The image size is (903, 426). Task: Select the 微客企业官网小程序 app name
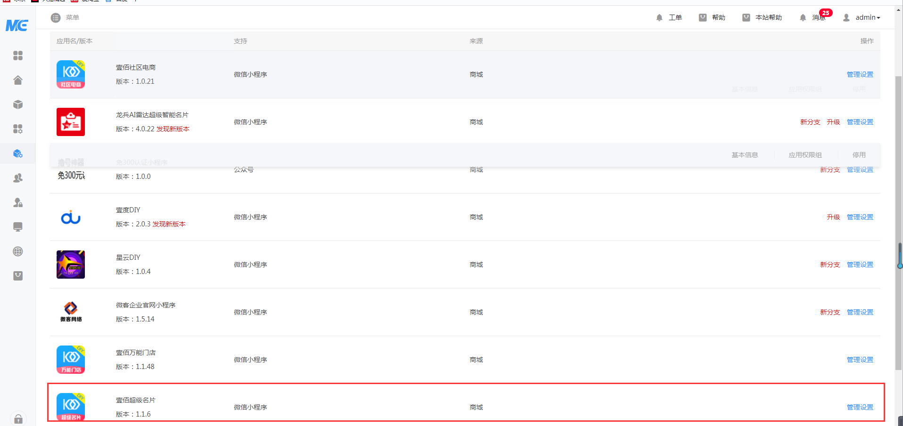(146, 305)
